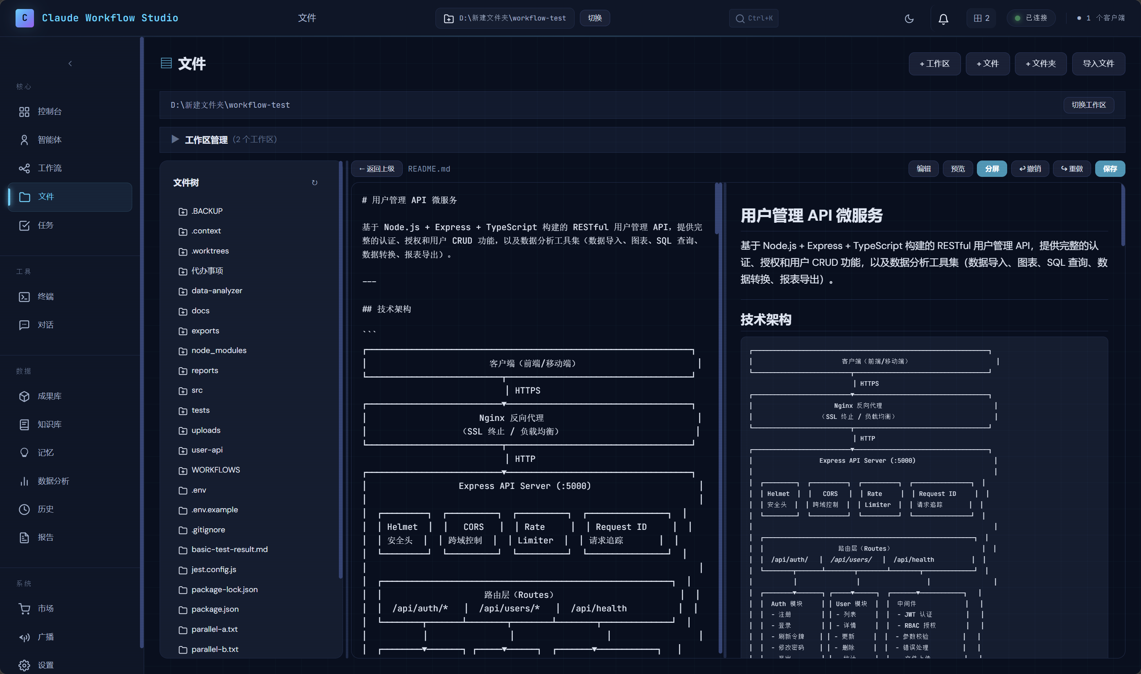Click the 切换工作区 button
1141x674 pixels.
1088,105
